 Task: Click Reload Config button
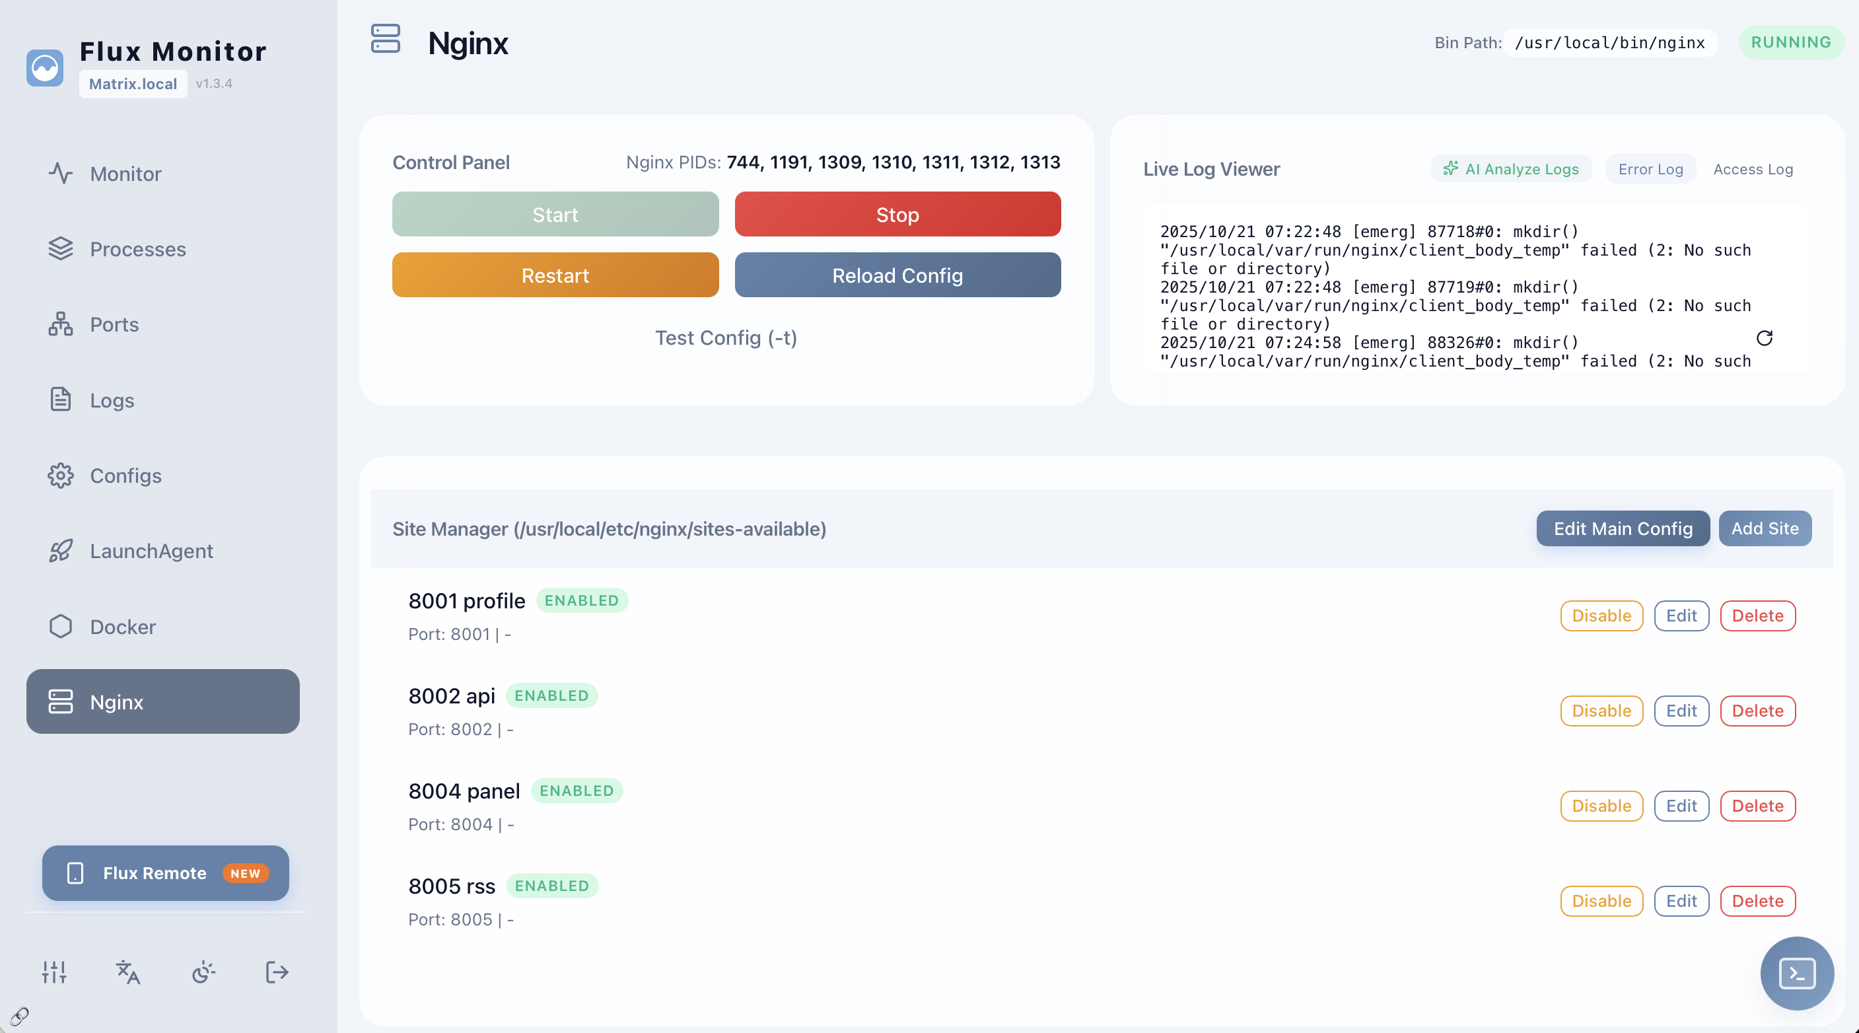[x=897, y=275]
